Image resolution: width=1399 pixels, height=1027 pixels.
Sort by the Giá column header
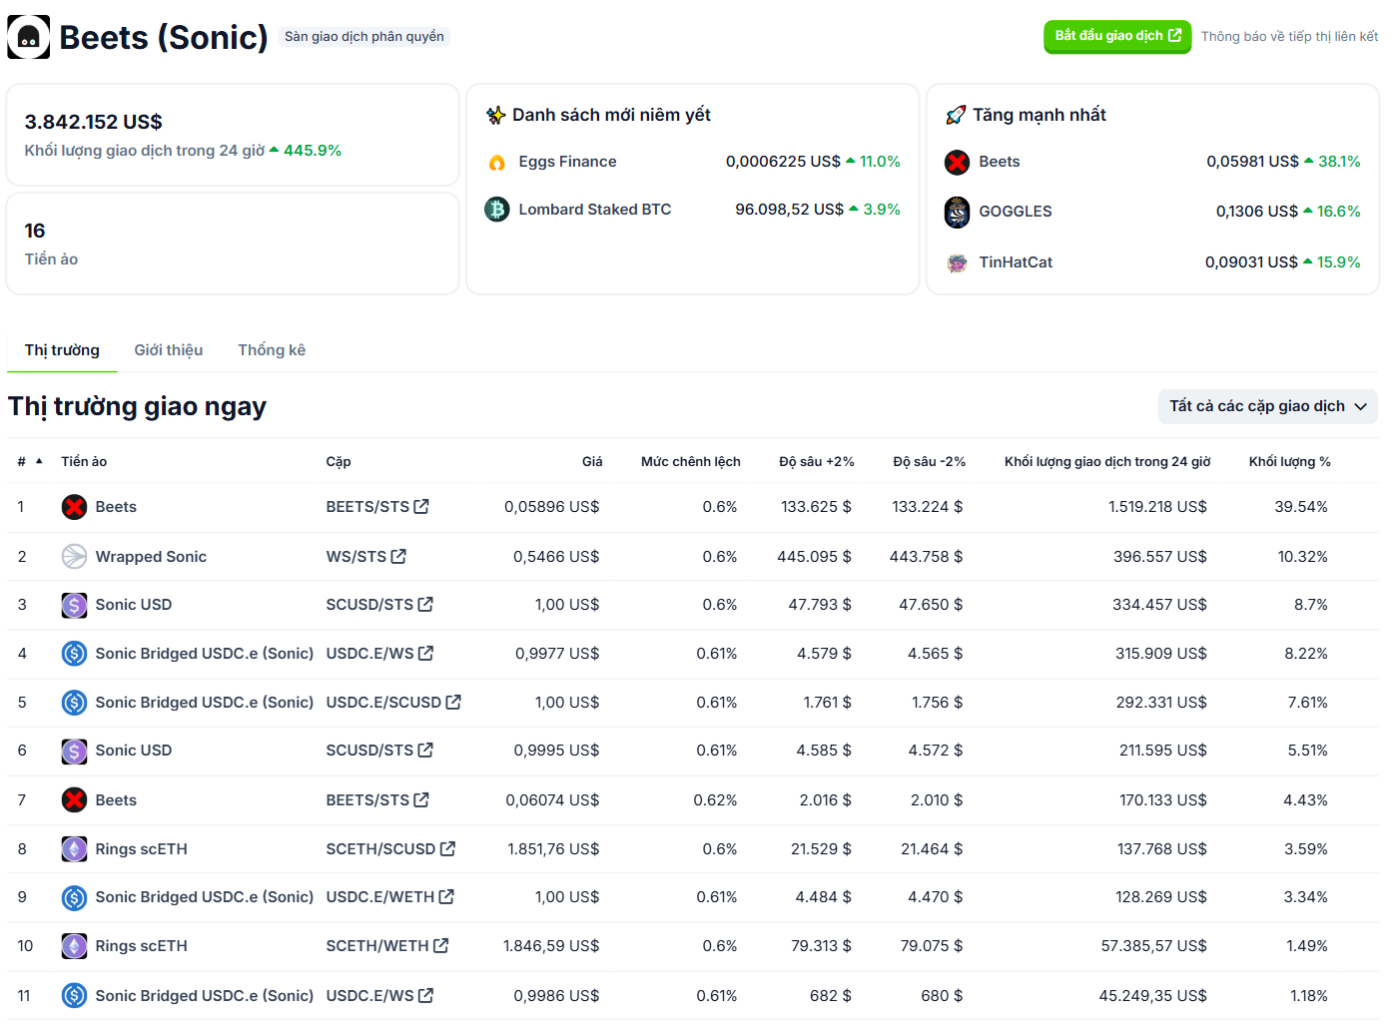592,461
